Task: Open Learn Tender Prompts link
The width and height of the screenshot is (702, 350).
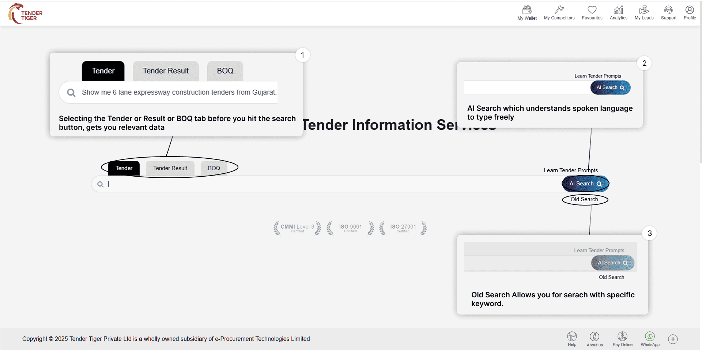Action: pos(570,170)
